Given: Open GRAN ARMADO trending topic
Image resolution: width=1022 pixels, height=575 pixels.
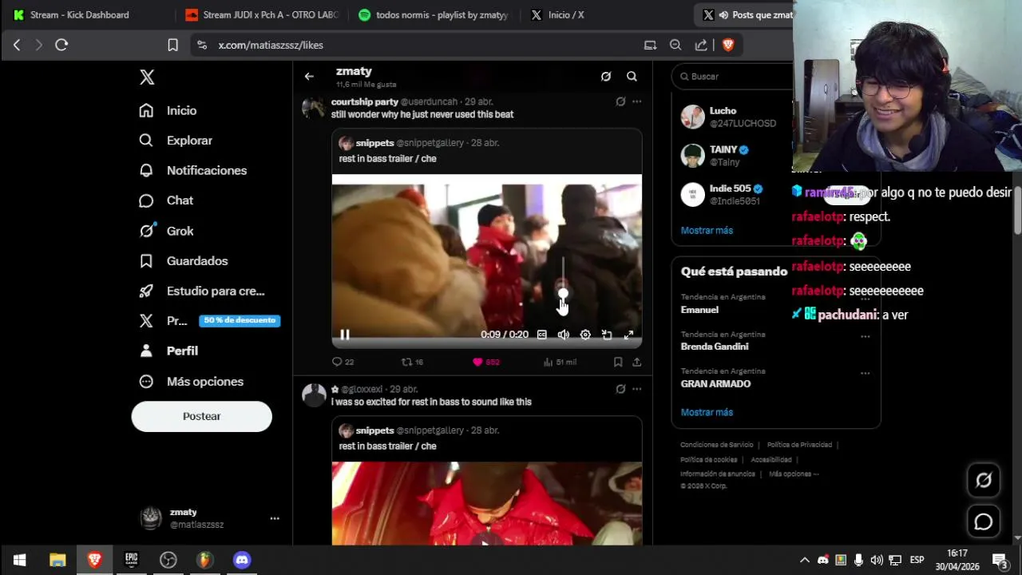Looking at the screenshot, I should pos(715,384).
